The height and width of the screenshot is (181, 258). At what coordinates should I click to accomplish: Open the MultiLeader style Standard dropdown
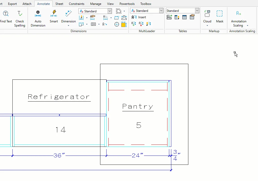pyautogui.click(x=161, y=11)
